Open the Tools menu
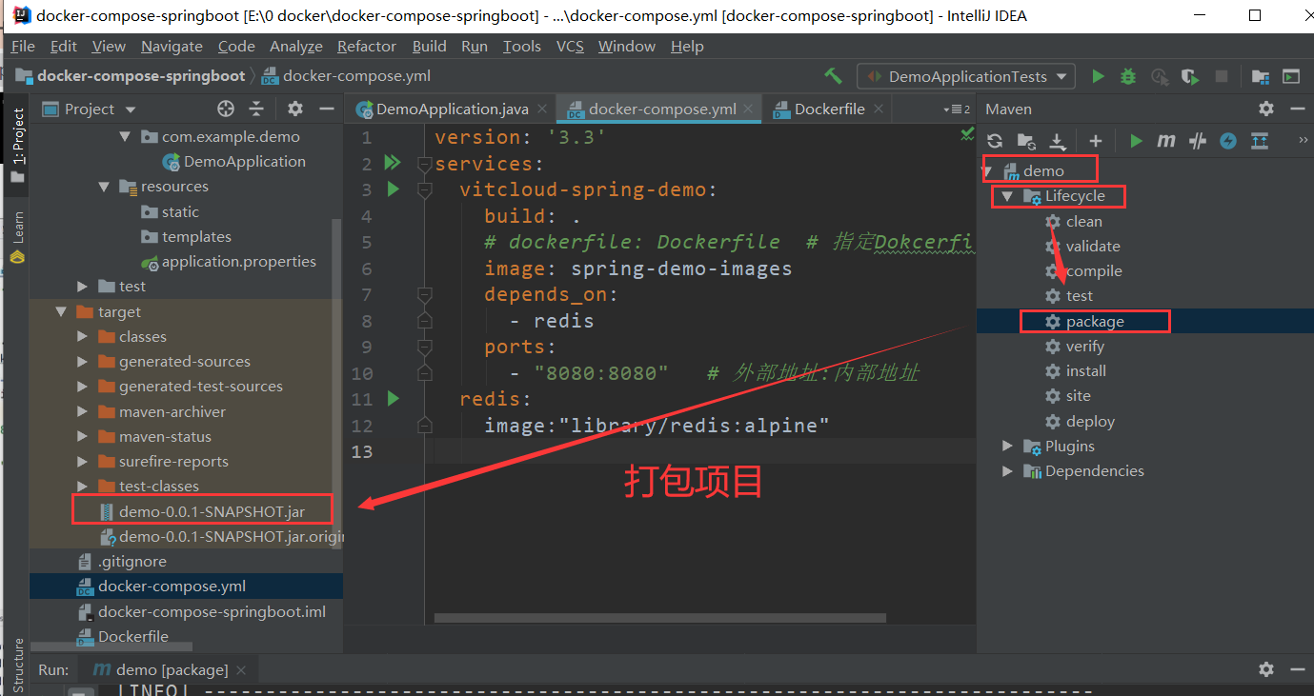This screenshot has height=696, width=1314. 521,46
